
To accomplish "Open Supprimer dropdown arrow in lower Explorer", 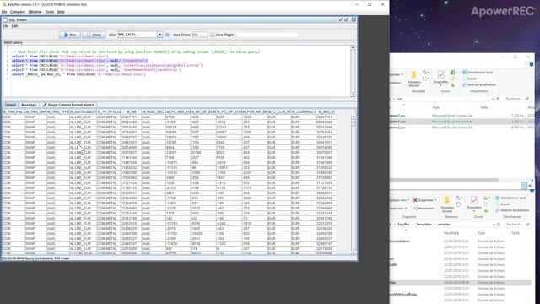I will coord(435,200).
